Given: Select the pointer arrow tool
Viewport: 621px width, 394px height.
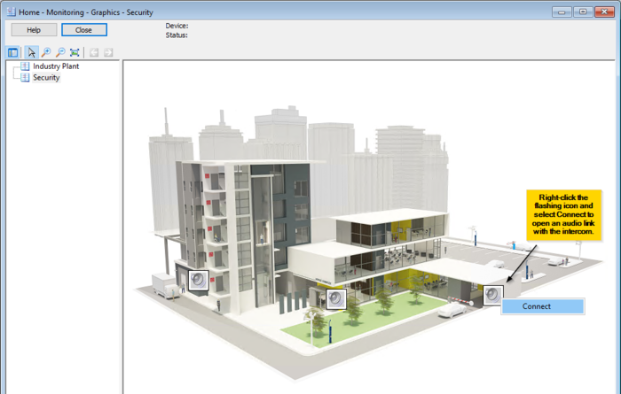Looking at the screenshot, I should [31, 52].
